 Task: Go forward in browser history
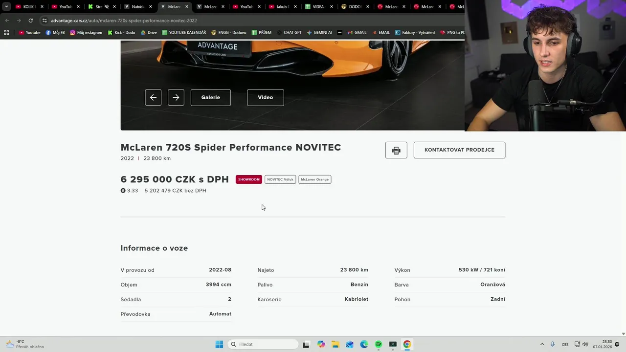pyautogui.click(x=19, y=21)
